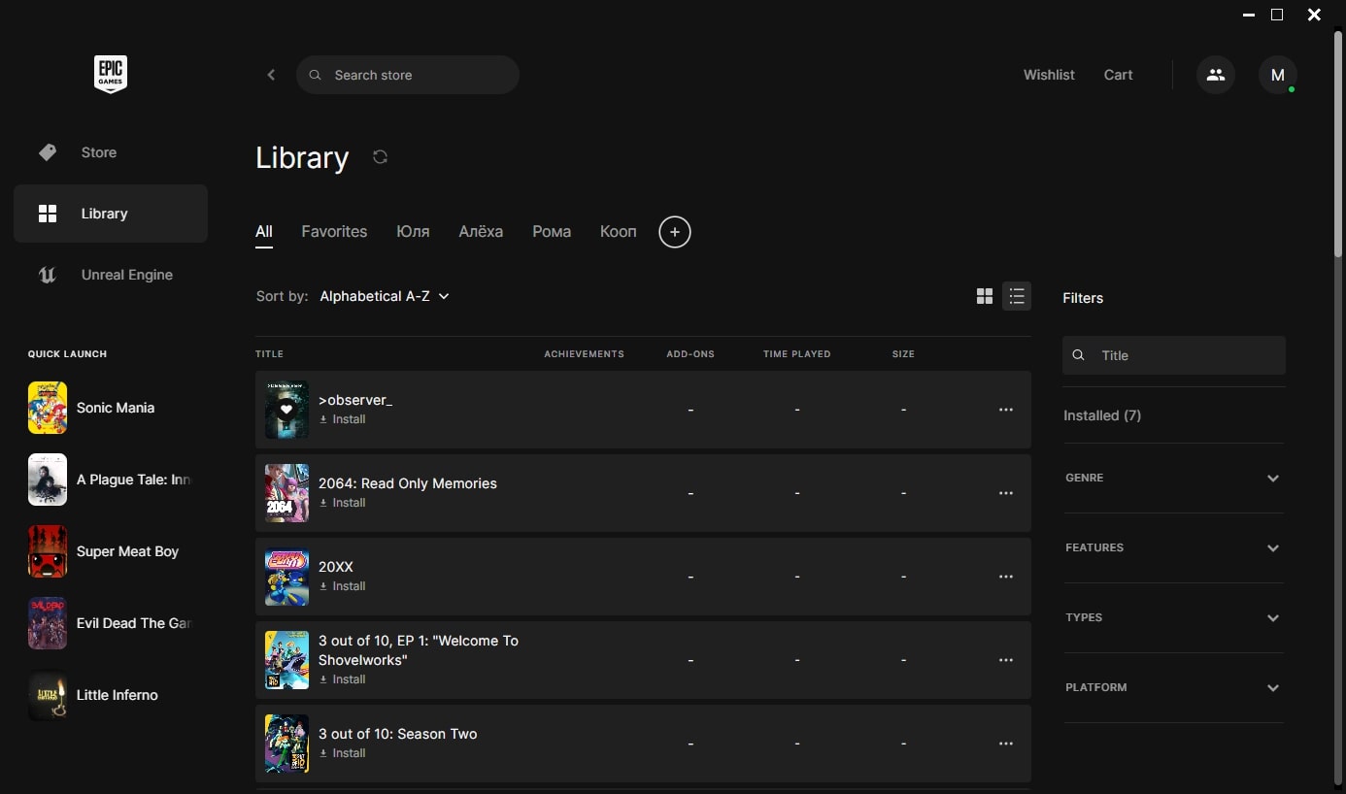Click 3 out of 10: Season Two cover
Screen dimensions: 1346x794
click(286, 744)
